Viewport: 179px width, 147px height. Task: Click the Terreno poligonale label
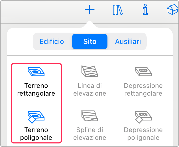tap(36, 134)
